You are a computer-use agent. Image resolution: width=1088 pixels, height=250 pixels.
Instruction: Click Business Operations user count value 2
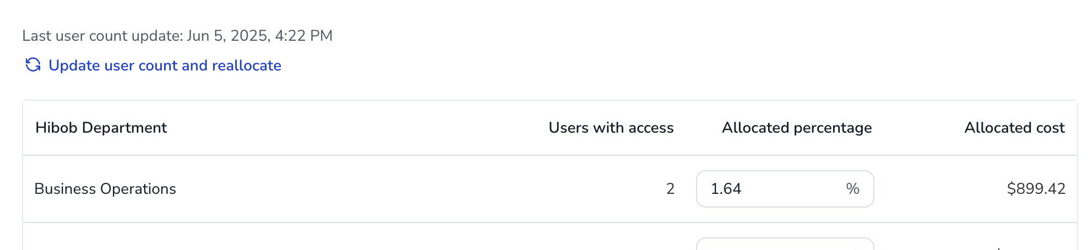point(670,189)
